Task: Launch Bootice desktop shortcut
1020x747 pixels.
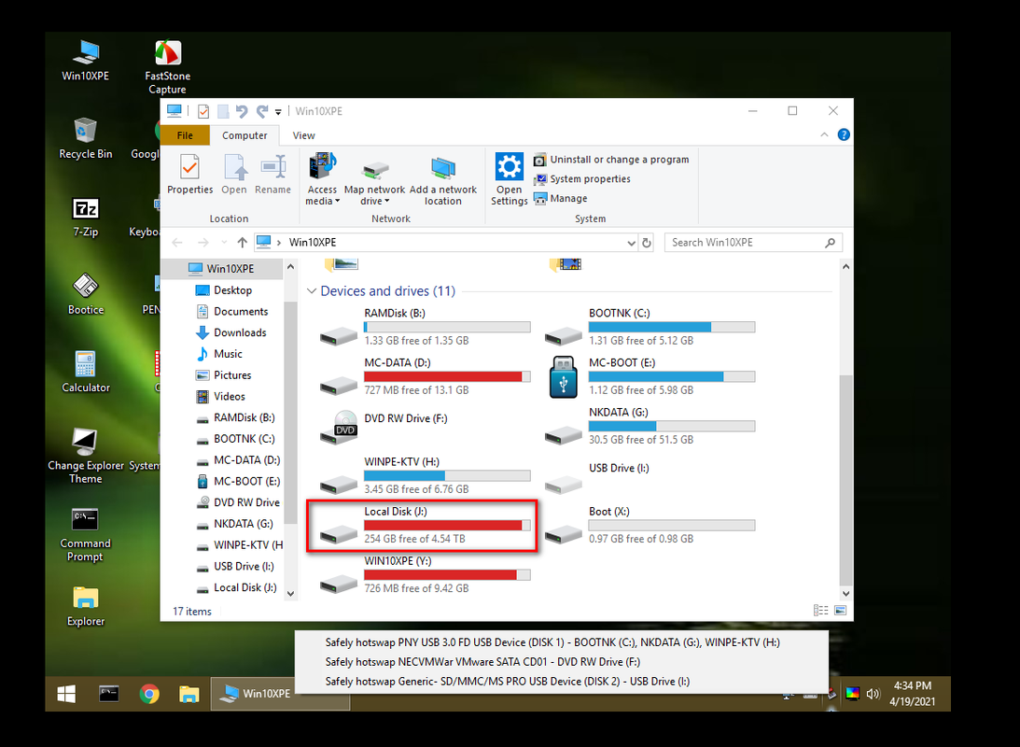Action: point(85,294)
